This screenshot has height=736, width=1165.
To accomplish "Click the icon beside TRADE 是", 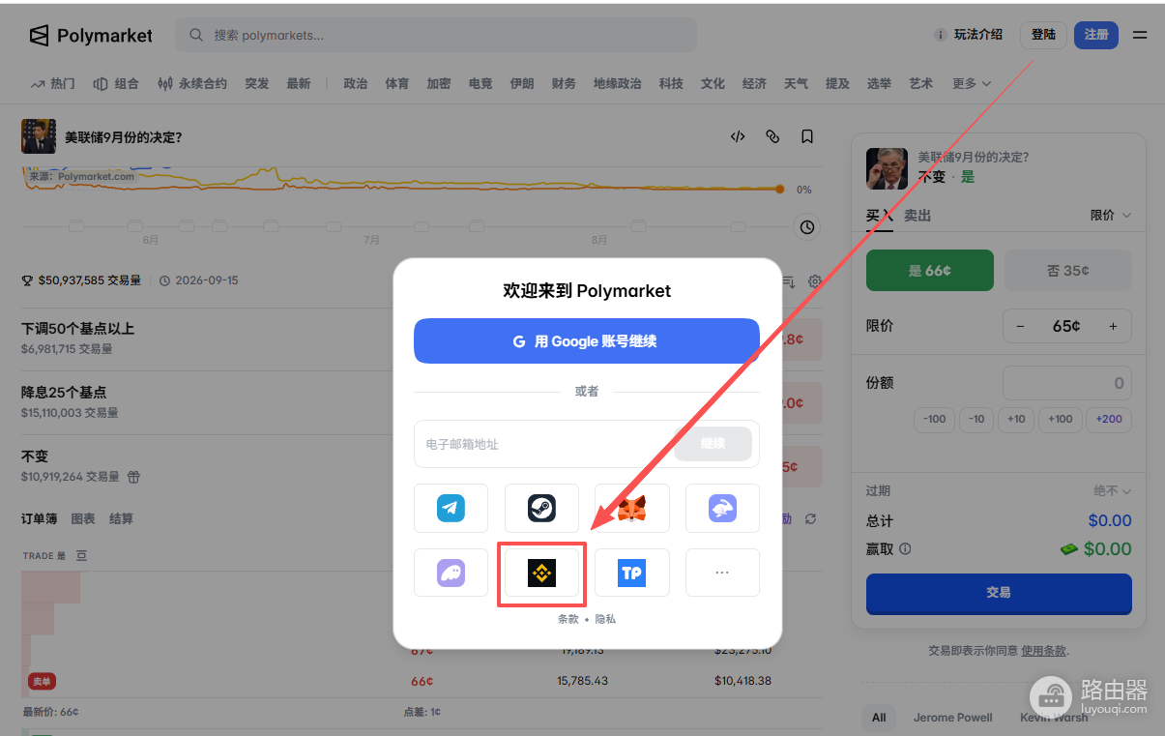I will [81, 555].
